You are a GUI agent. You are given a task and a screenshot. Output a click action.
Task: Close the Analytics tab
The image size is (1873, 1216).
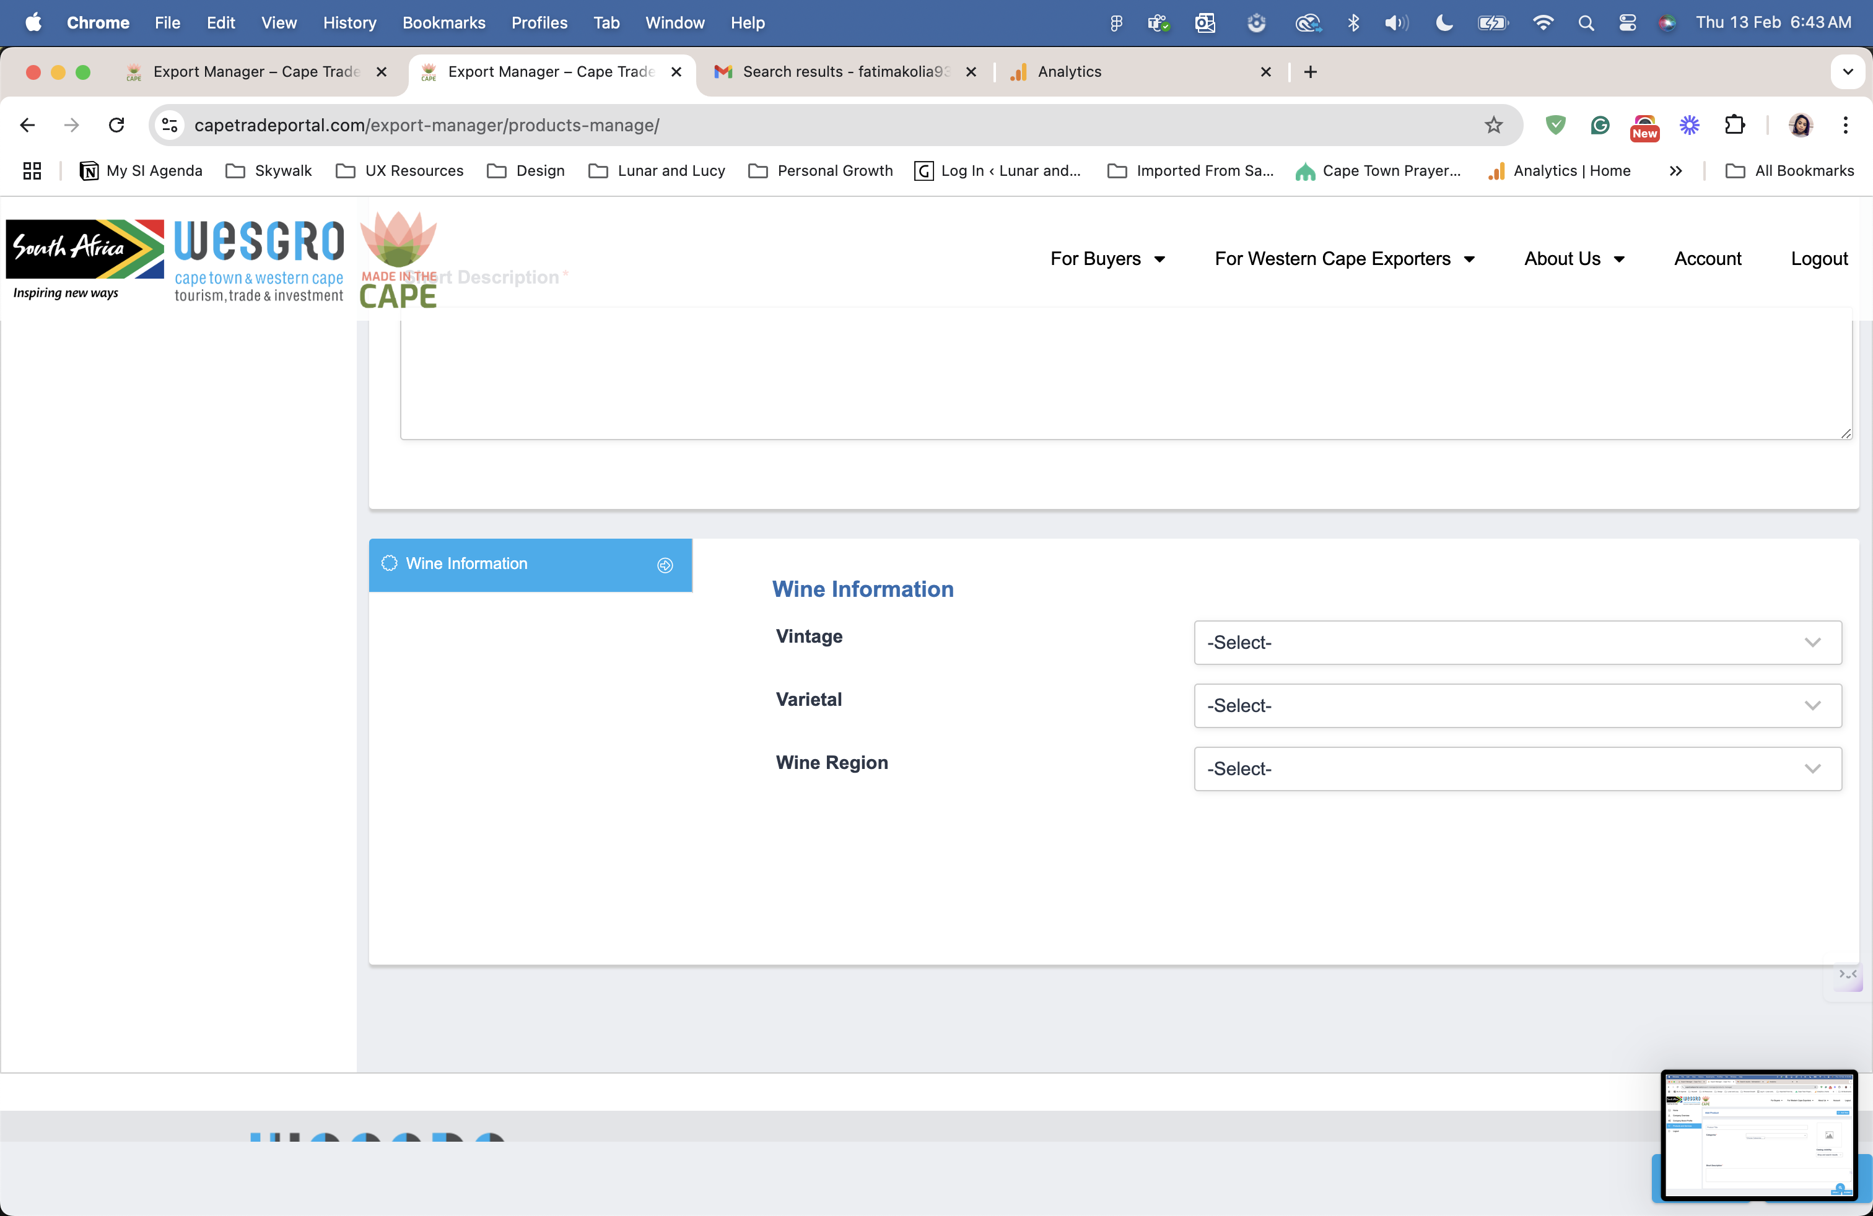pyautogui.click(x=1265, y=72)
